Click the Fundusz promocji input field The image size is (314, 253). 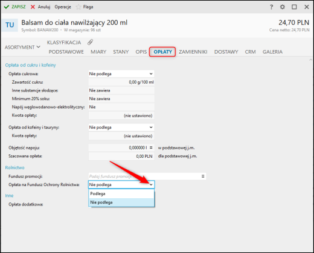(x=144, y=176)
